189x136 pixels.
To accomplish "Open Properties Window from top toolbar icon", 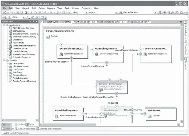I will (x=164, y=12).
